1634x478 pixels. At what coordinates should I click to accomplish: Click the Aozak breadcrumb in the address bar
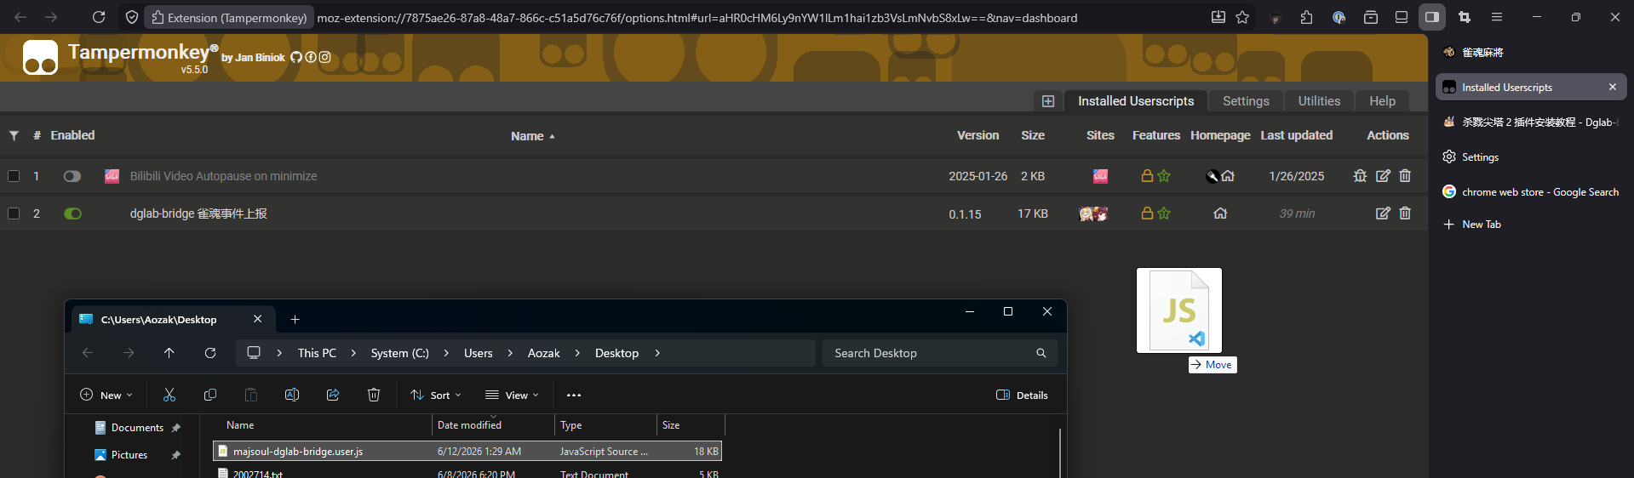coord(543,353)
